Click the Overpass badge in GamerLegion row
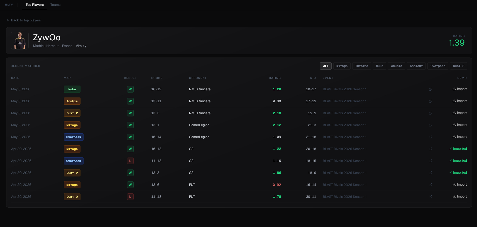The height and width of the screenshot is (227, 477). click(x=74, y=137)
